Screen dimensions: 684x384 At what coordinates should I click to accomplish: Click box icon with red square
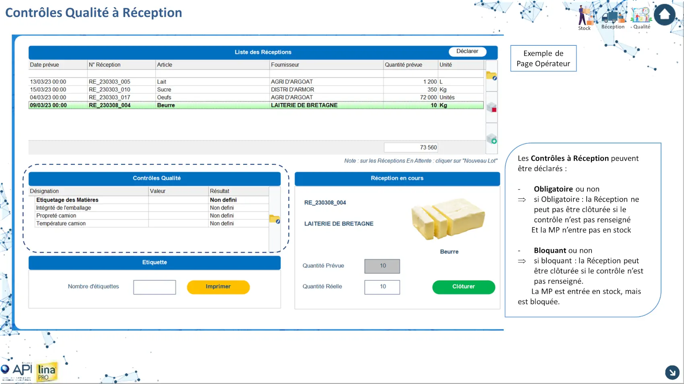coord(491,107)
